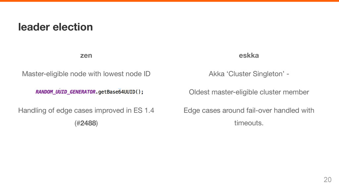Click the word 'Oldest' under eskka
This screenshot has width=339, height=191.
[199, 92]
